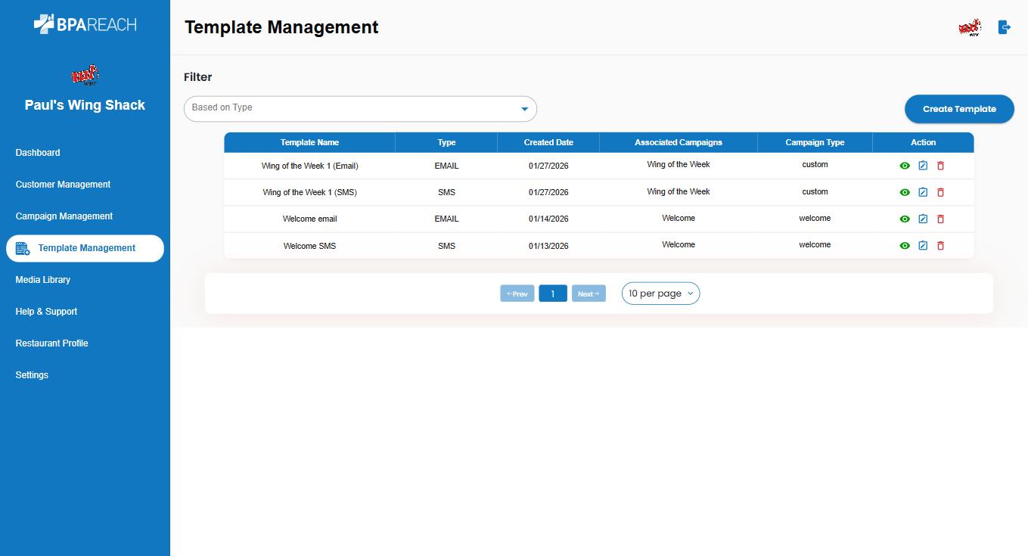Image resolution: width=1028 pixels, height=556 pixels.
Task: Edit the Welcome email template
Action: coord(923,219)
